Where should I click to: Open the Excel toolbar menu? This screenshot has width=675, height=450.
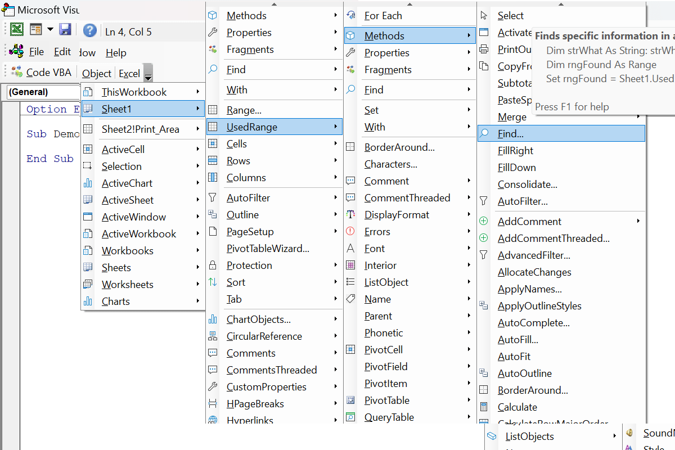tap(129, 73)
